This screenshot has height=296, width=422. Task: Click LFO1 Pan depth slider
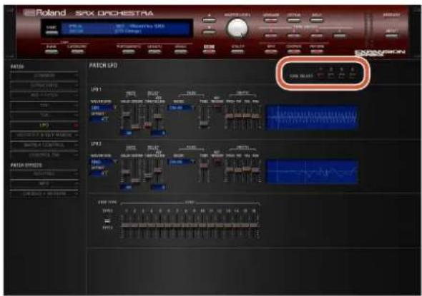256,117
